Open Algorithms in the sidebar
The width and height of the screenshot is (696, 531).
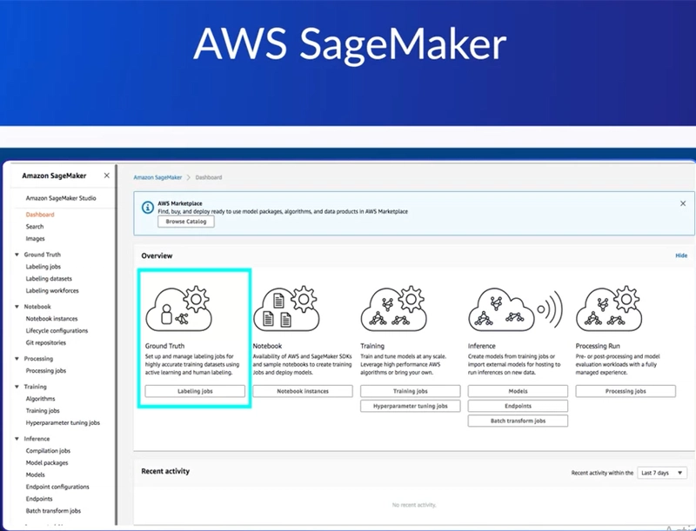(x=40, y=399)
